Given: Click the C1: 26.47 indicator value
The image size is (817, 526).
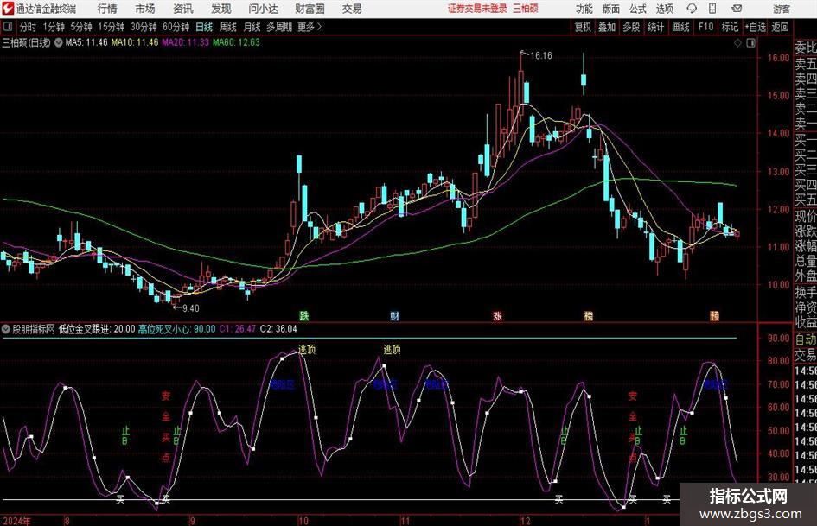Looking at the screenshot, I should (x=238, y=329).
